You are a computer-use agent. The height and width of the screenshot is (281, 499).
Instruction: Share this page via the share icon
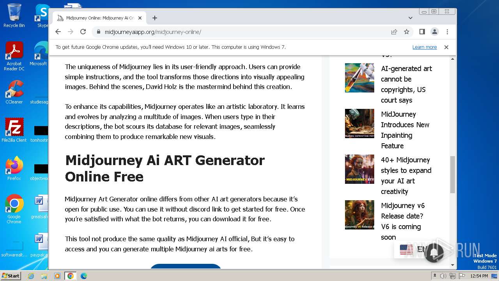click(394, 32)
